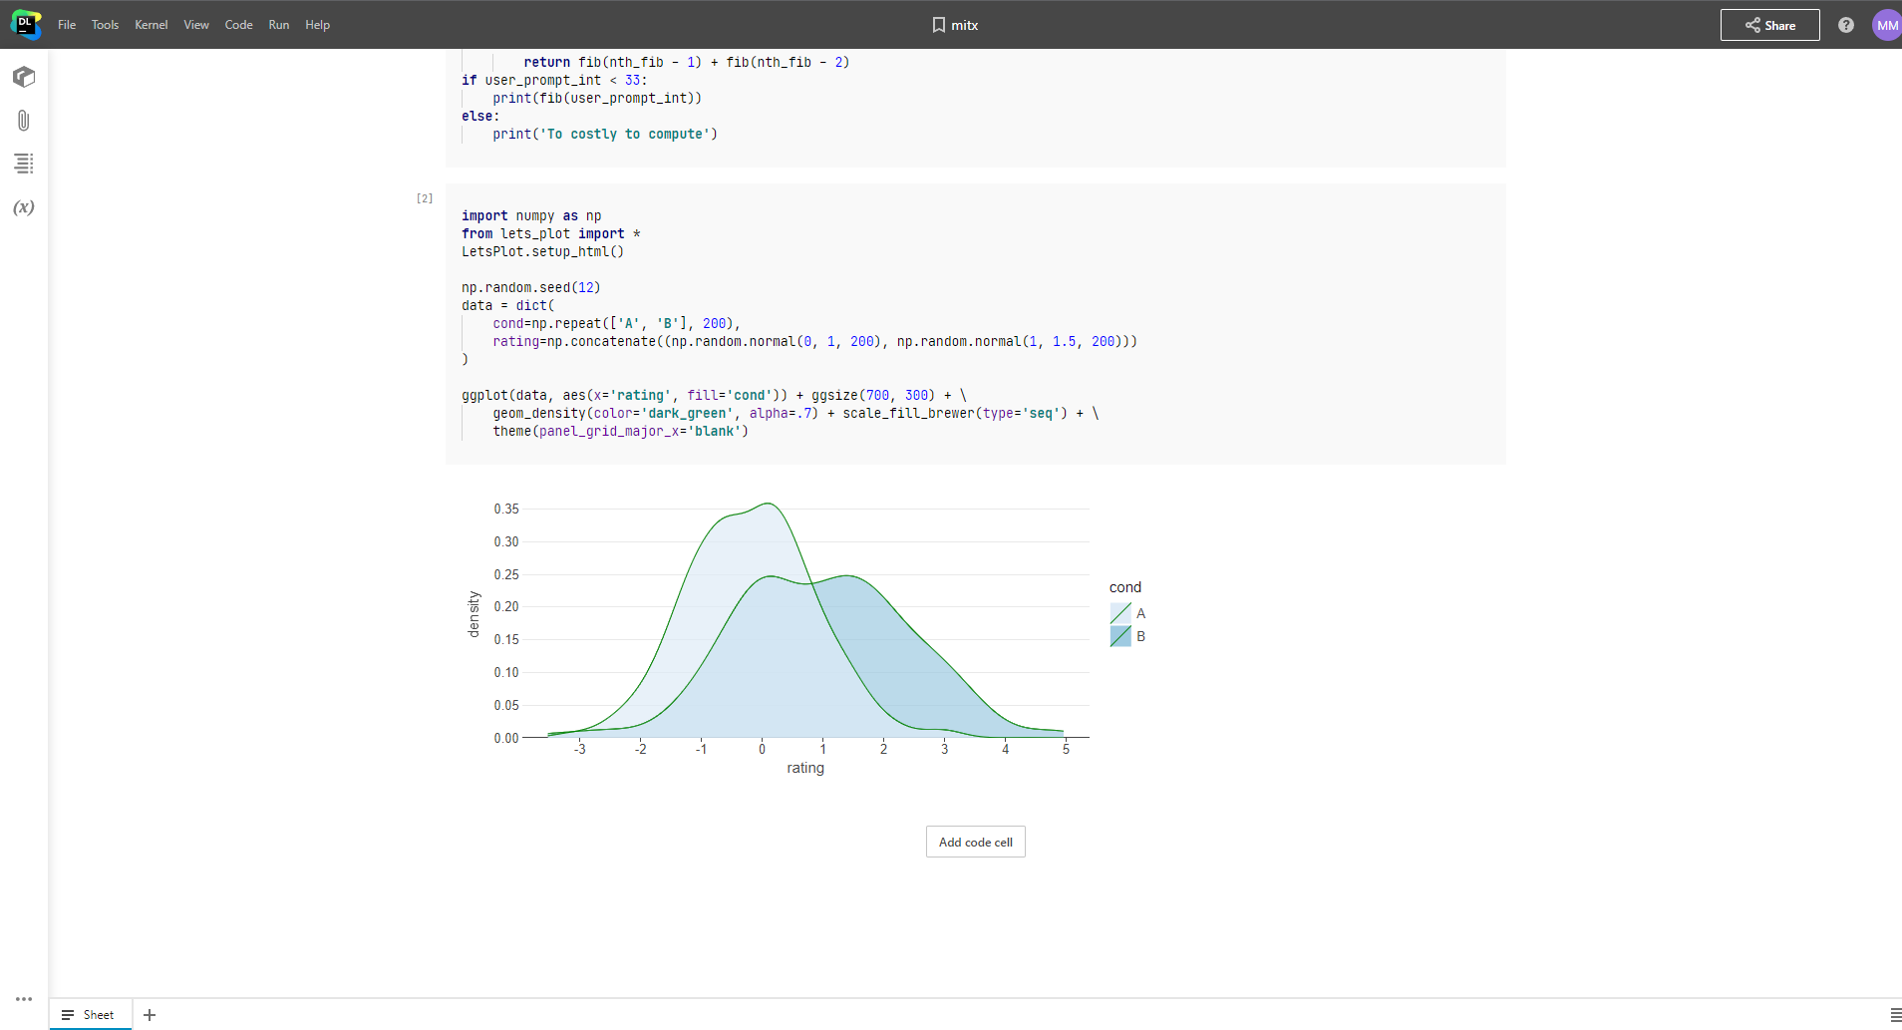1902x1030 pixels.
Task: Click the 'LetsPlot.setup_html()' line
Action: (542, 251)
